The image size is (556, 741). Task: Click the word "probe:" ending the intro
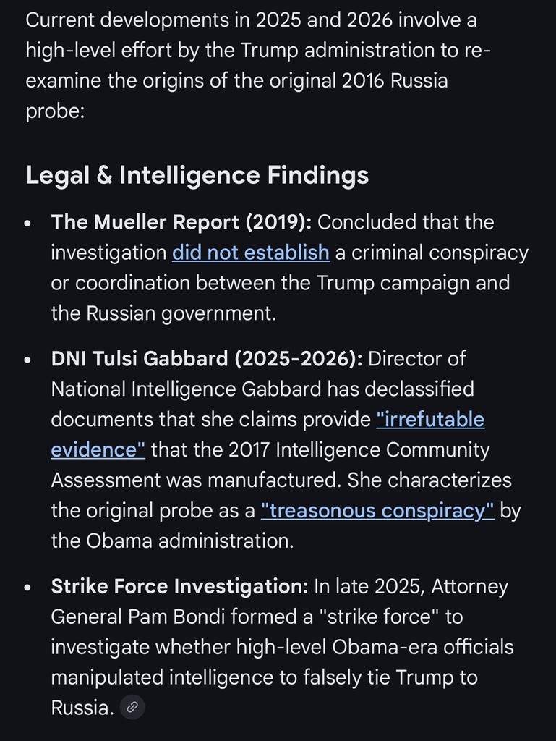point(56,111)
